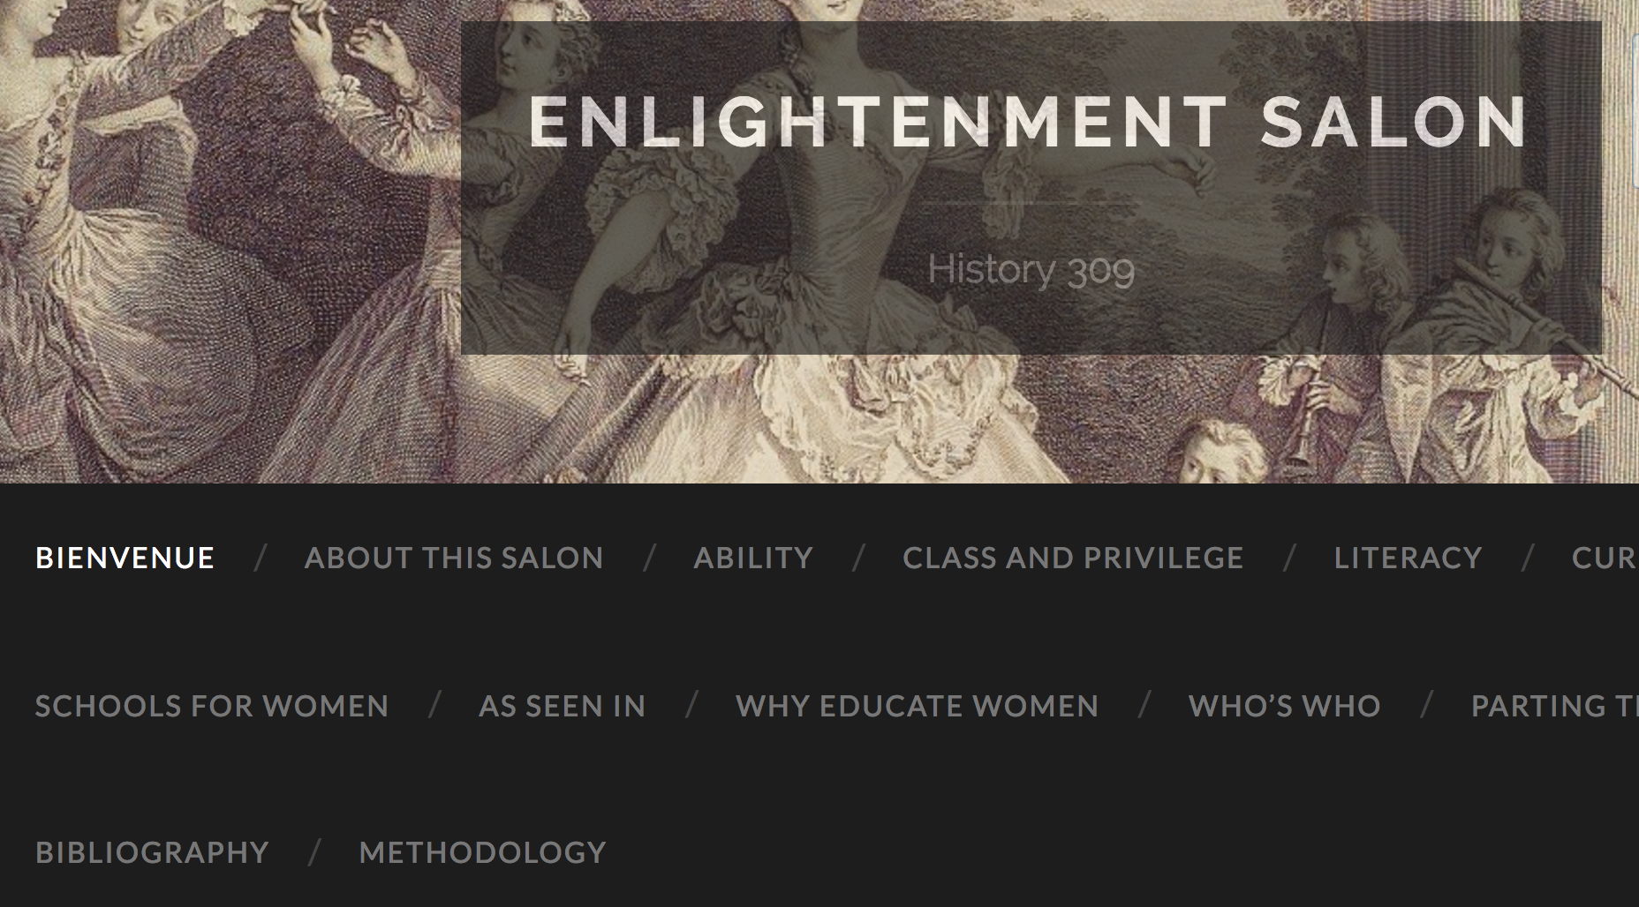This screenshot has height=907, width=1639.
Task: Click the cut-off CUR menu item
Action: pos(1605,558)
